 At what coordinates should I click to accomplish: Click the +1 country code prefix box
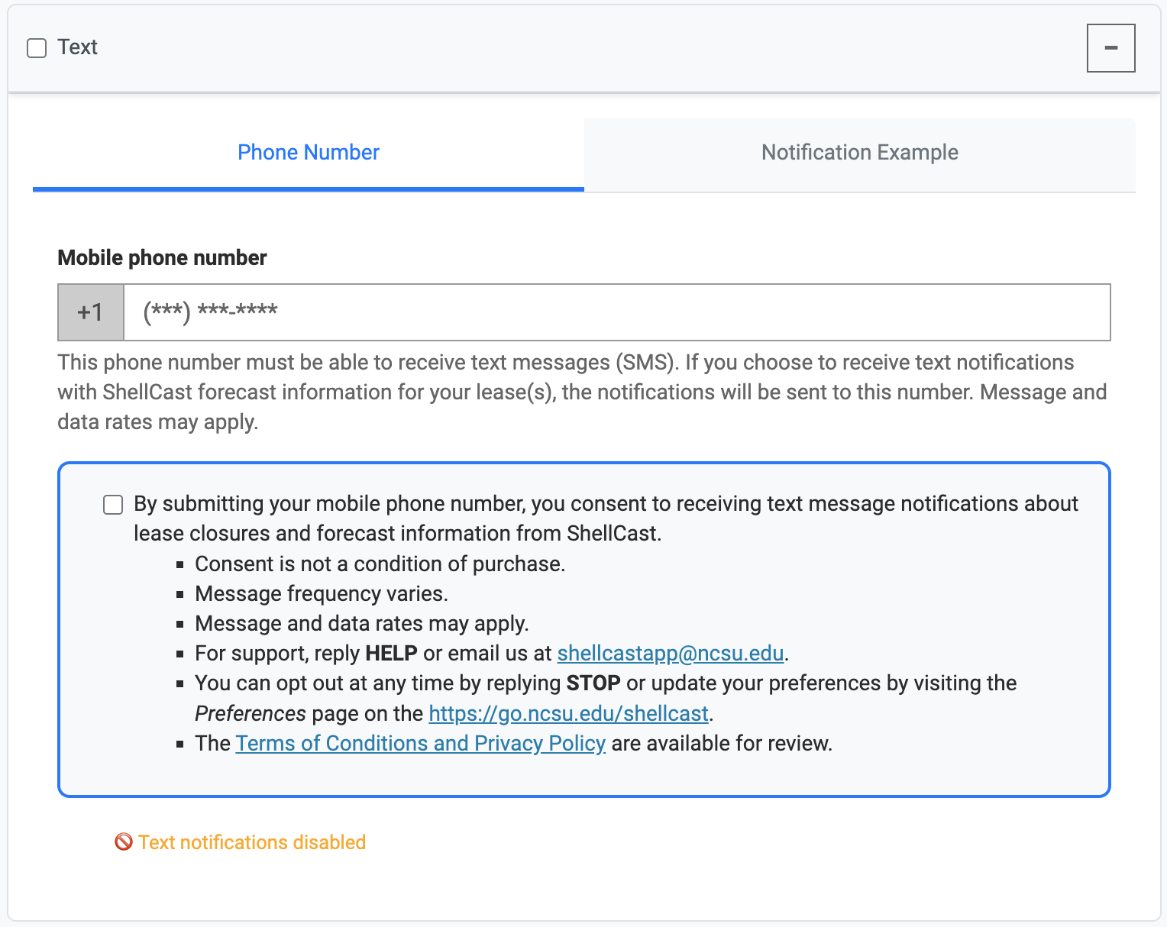pyautogui.click(x=90, y=312)
